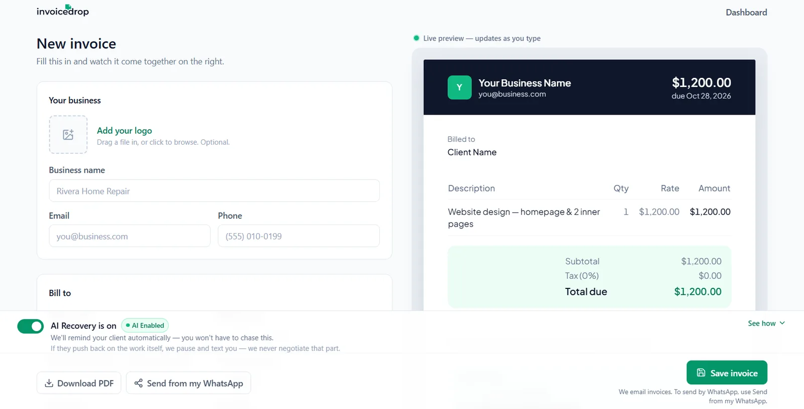Toggle the AI Recovery switch off
804x409 pixels.
[x=31, y=326]
